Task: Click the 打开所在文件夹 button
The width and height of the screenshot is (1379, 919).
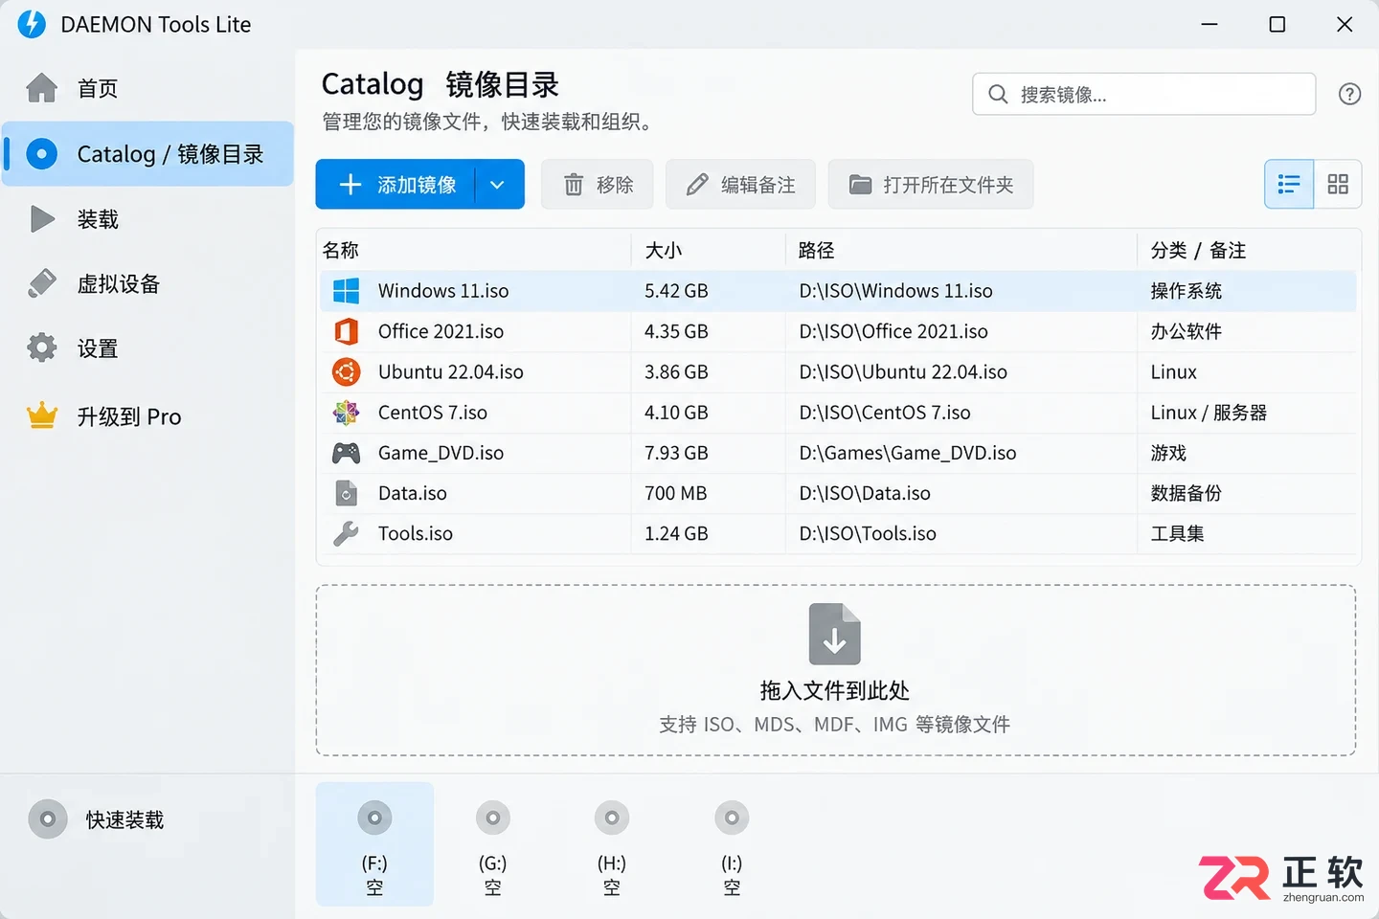Action: point(931,185)
